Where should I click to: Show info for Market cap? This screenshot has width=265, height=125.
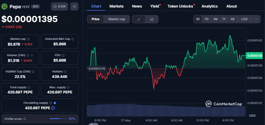(x=28, y=39)
